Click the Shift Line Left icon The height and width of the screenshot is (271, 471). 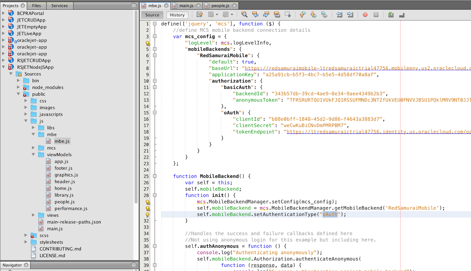pyautogui.click(x=339, y=14)
